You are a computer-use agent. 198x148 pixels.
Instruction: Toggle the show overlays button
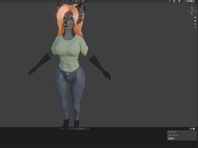[x=179, y=1]
